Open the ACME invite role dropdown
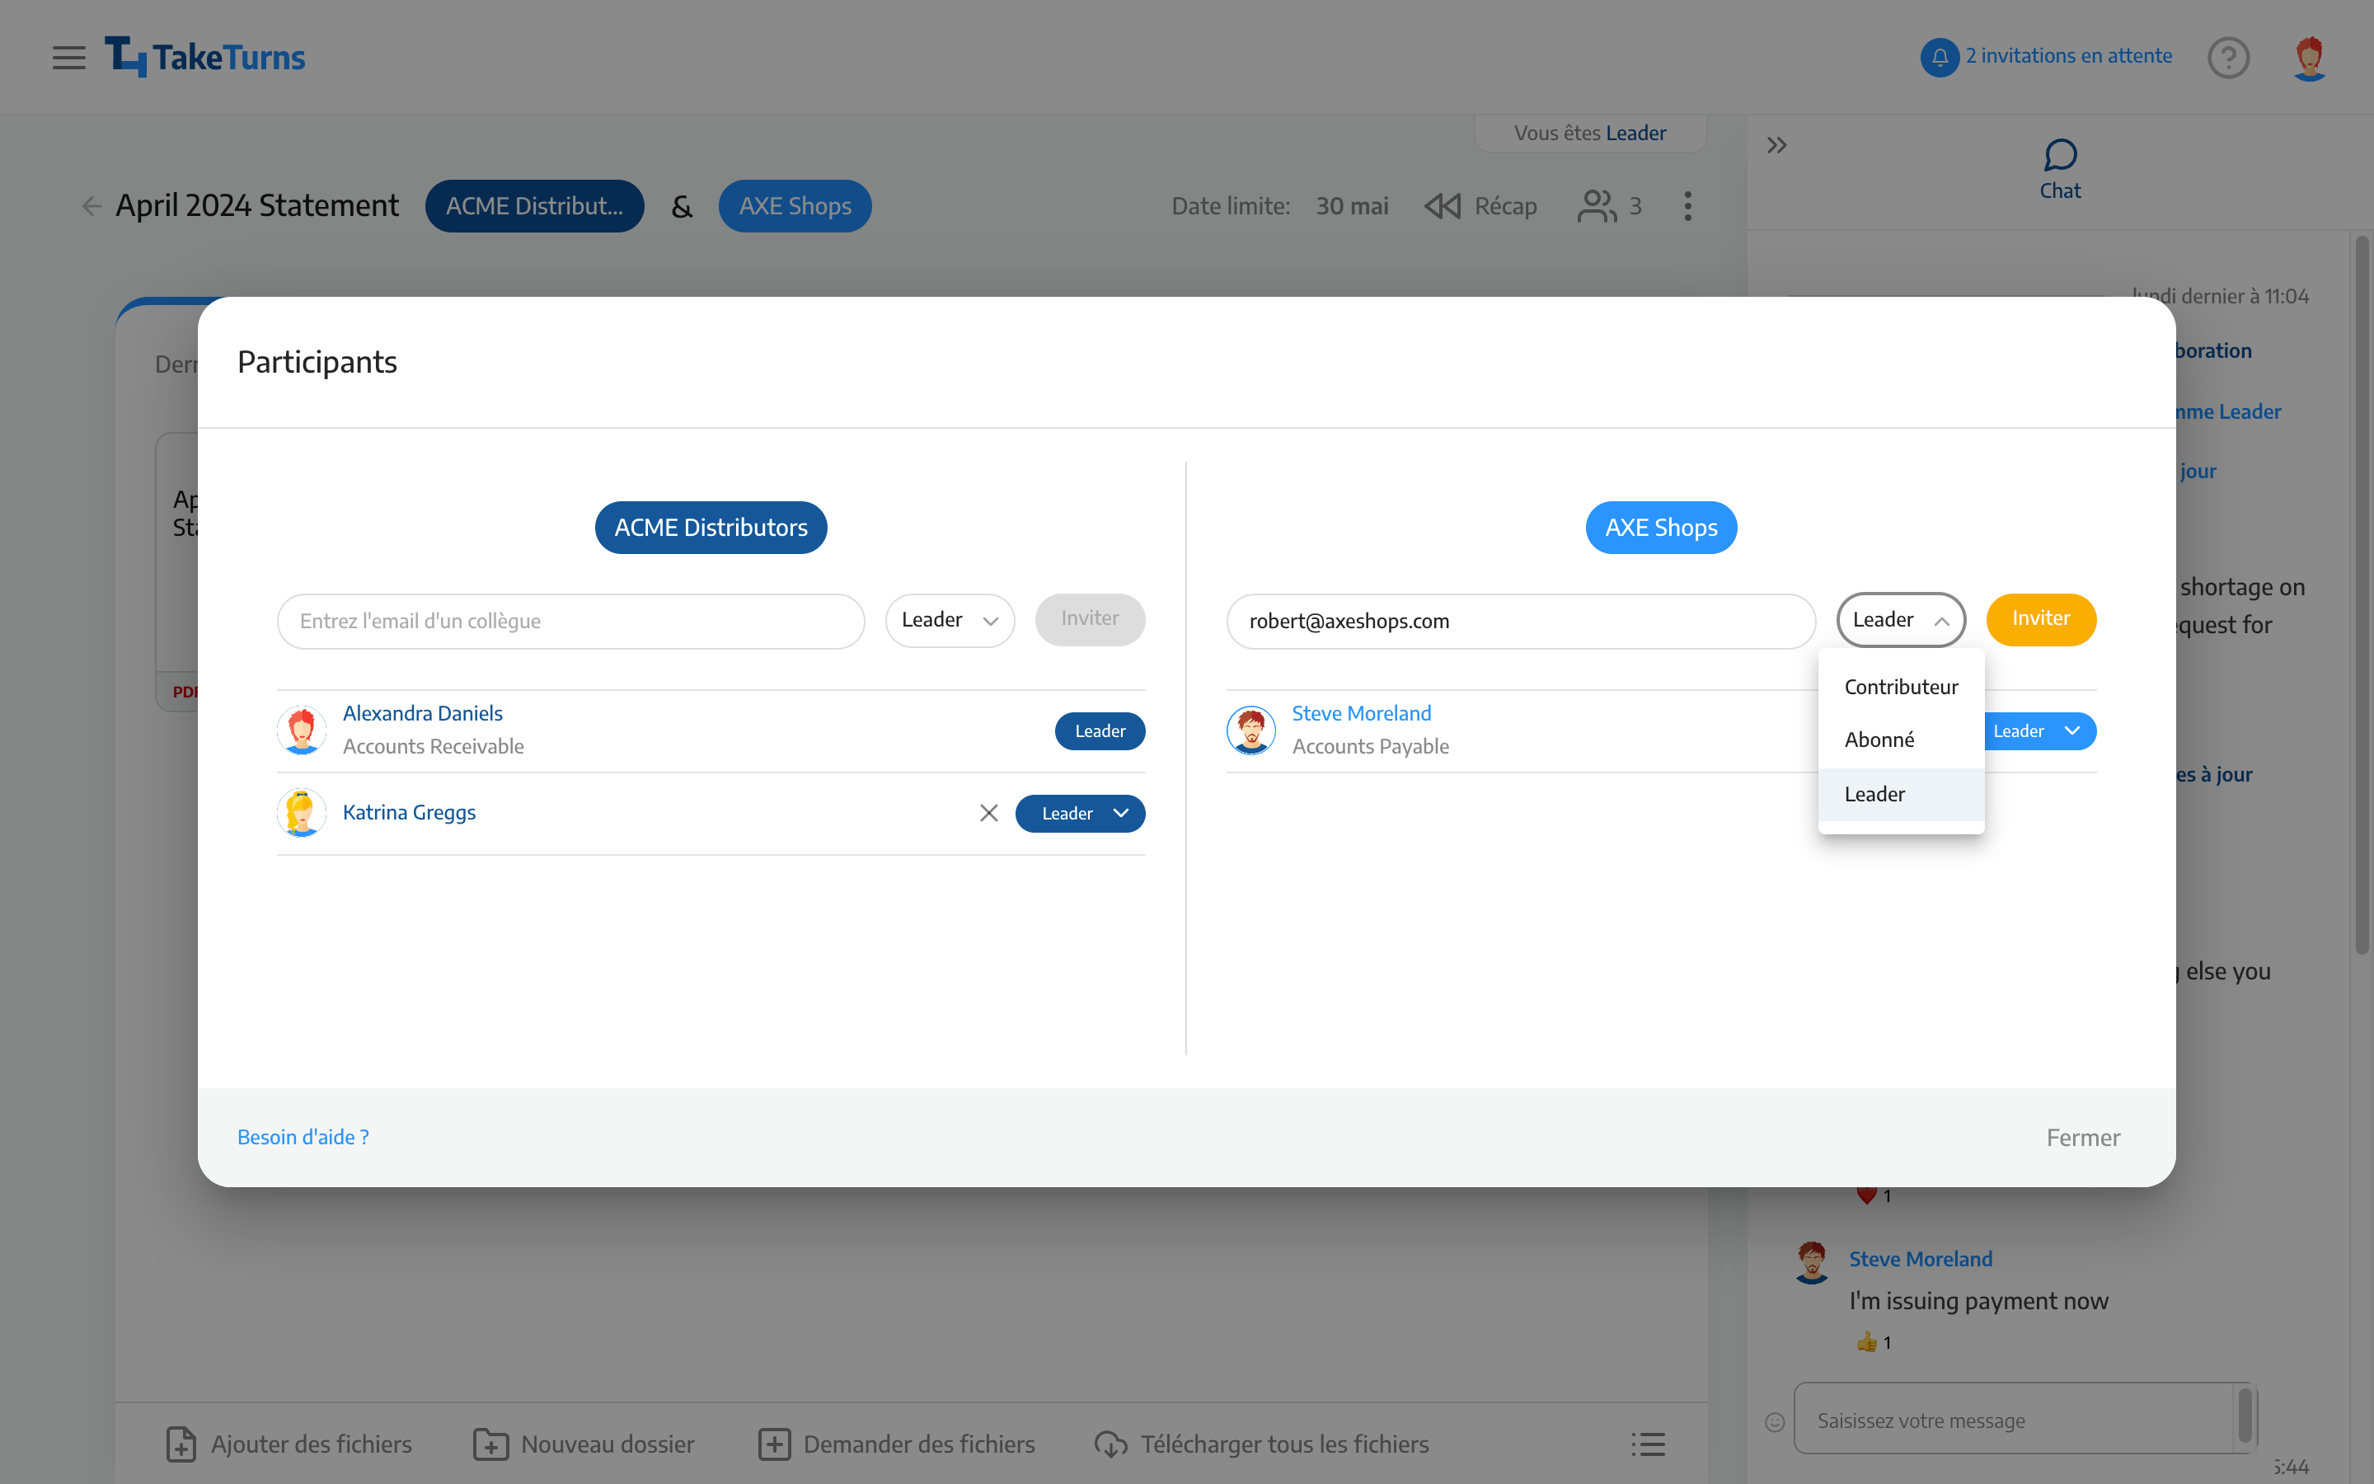The height and width of the screenshot is (1484, 2374). pyautogui.click(x=950, y=619)
